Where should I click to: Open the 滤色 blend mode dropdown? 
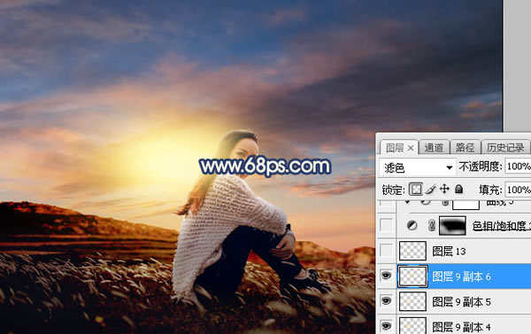[417, 167]
